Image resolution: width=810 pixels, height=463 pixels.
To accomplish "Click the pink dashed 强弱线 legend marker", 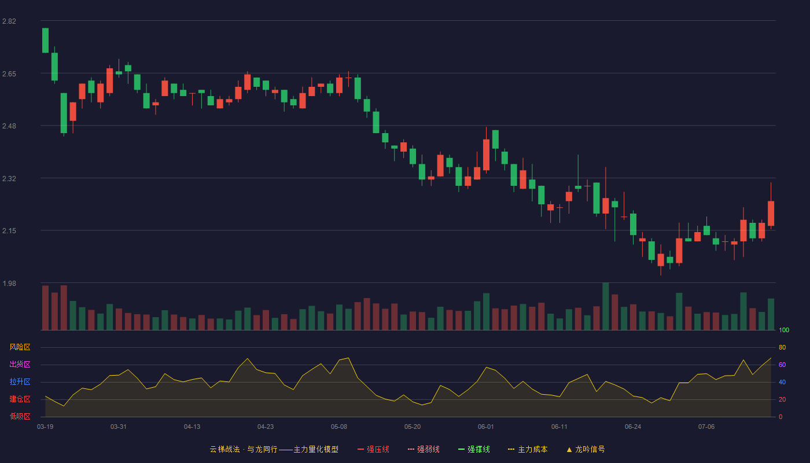I will (x=411, y=449).
